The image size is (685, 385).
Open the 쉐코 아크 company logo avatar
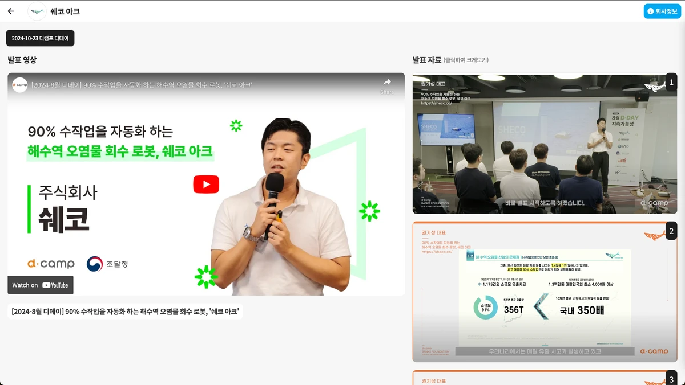coord(37,11)
